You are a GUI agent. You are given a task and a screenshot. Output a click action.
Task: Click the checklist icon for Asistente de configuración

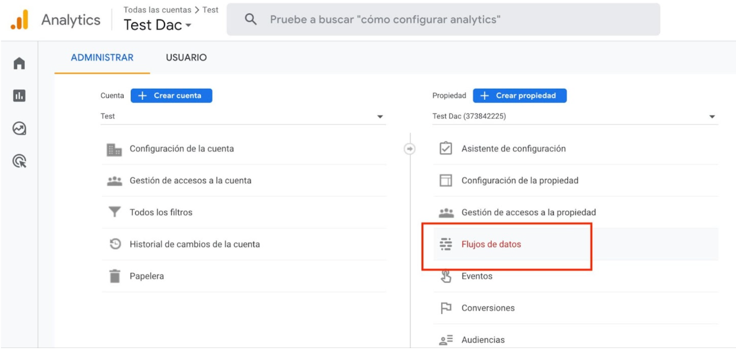[446, 148]
